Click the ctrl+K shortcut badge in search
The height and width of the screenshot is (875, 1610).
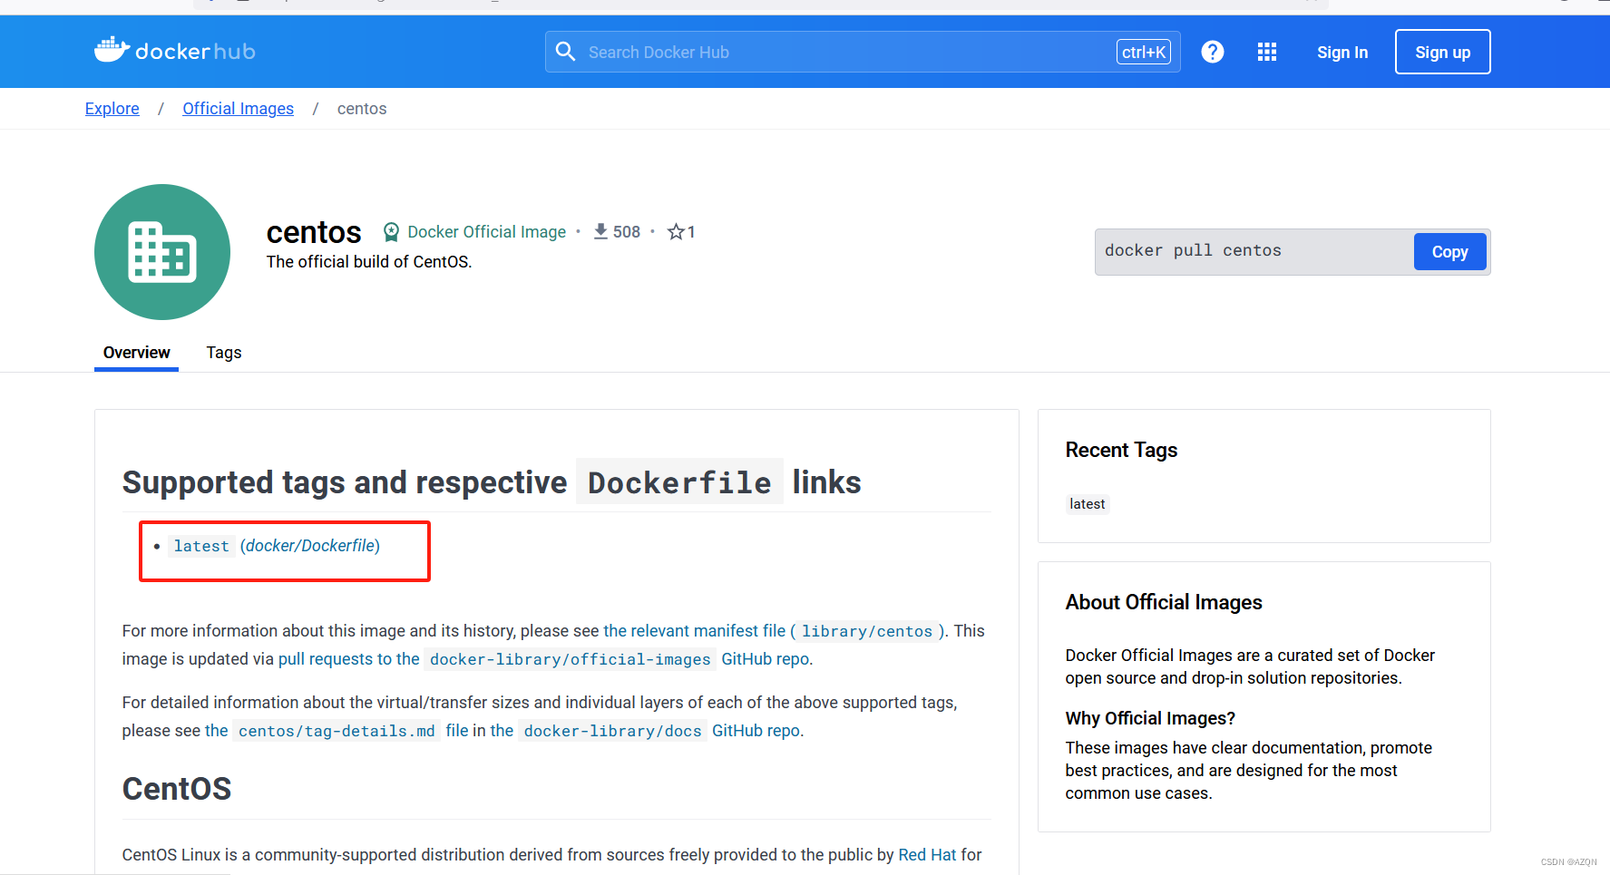coord(1144,52)
